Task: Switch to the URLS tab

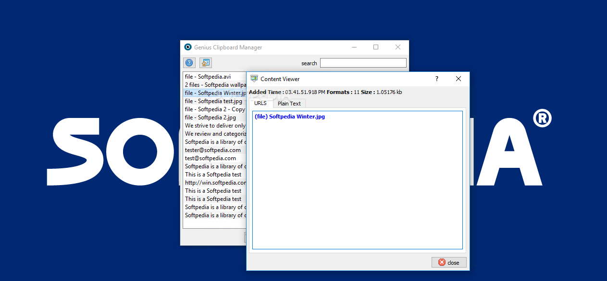Action: (260, 103)
